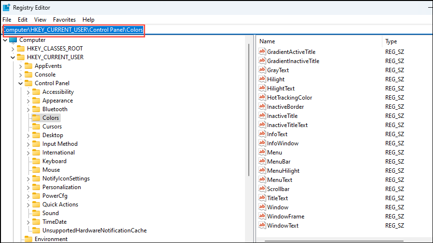Click the REG_SZ type of Window row
Image resolution: width=433 pixels, height=243 pixels.
pos(394,207)
